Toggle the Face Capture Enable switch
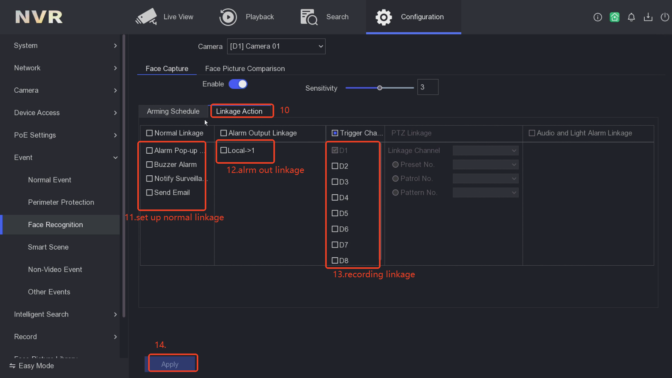 238,84
